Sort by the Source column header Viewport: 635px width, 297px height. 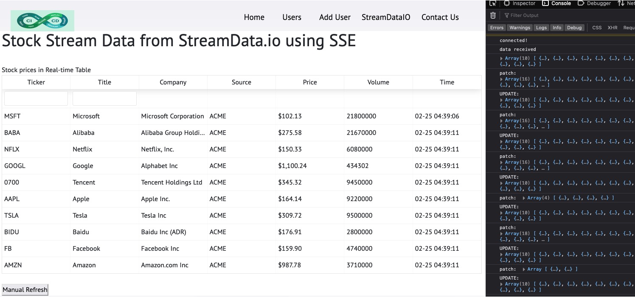[242, 82]
